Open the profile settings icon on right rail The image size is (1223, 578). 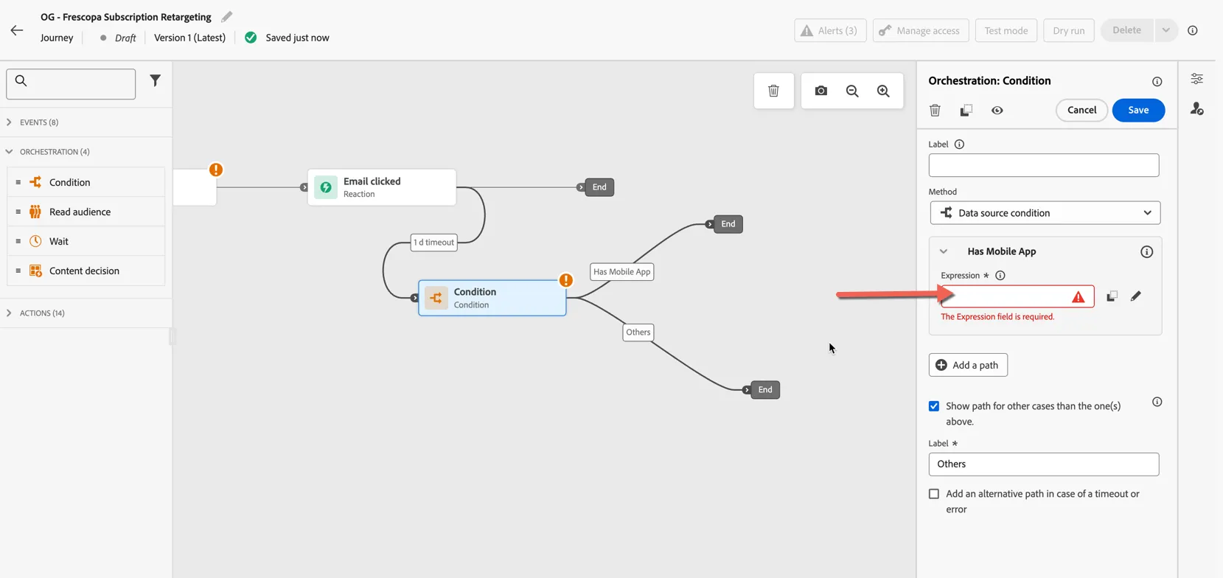coord(1197,108)
